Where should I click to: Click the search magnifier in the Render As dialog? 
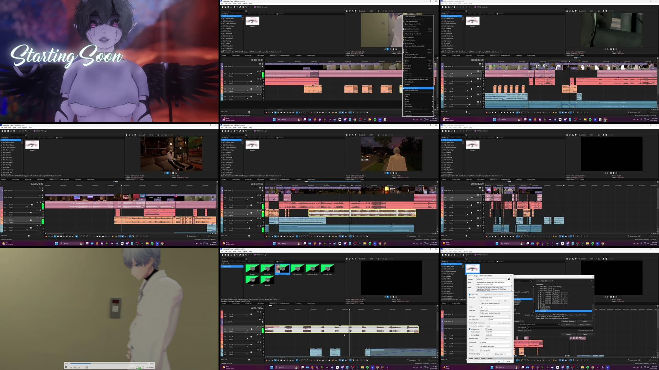coord(531,281)
